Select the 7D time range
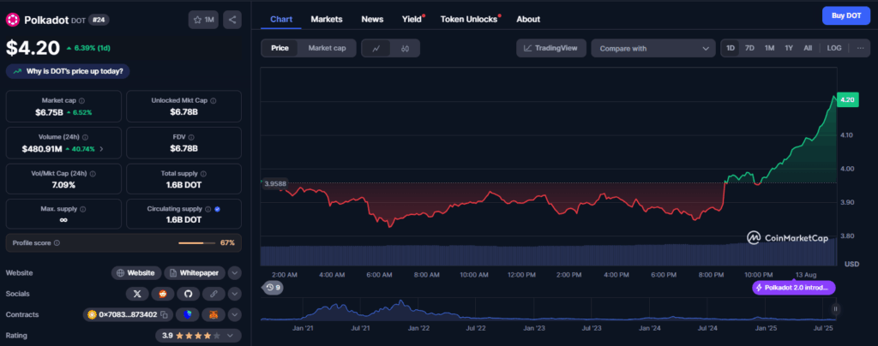The image size is (878, 346). coord(749,48)
